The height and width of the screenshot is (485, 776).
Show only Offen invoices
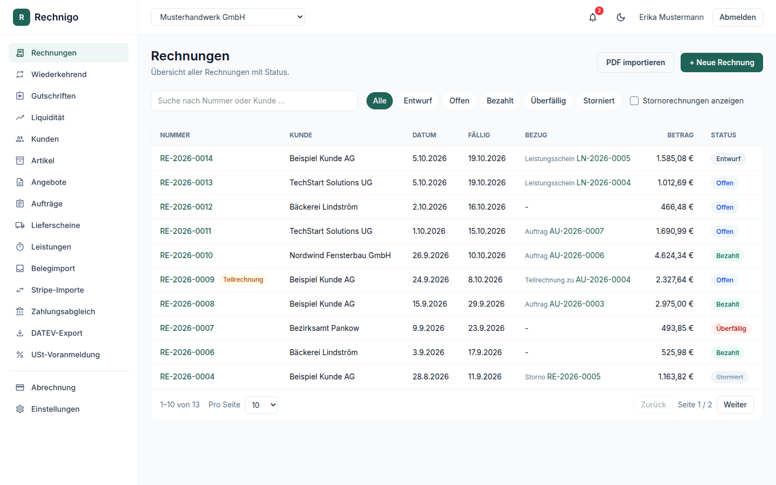pyautogui.click(x=460, y=101)
